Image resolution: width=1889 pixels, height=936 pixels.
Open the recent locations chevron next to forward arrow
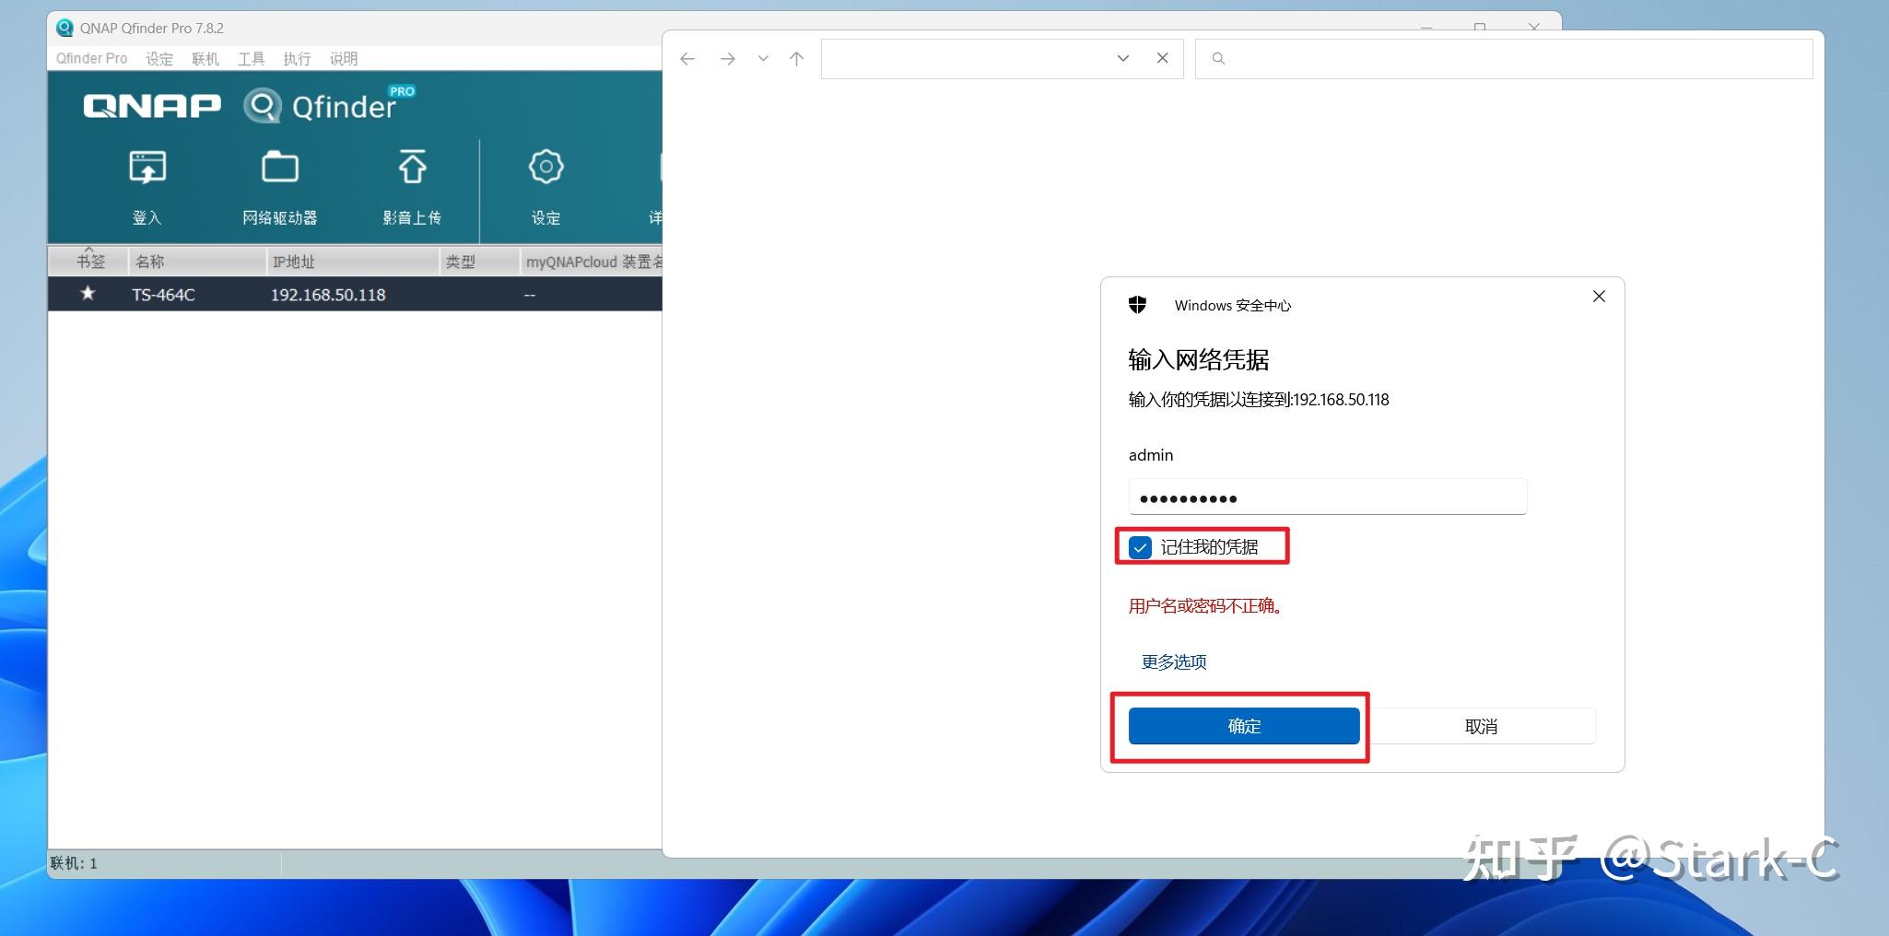[x=763, y=58]
